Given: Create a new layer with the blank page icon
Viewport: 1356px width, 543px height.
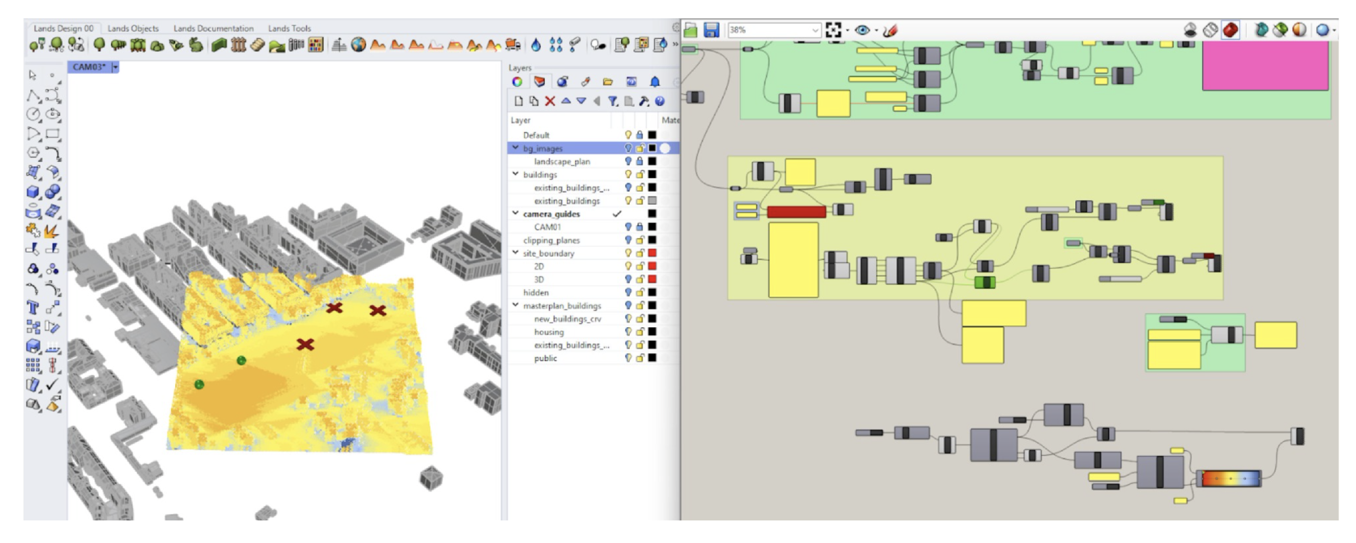Looking at the screenshot, I should point(519,101).
